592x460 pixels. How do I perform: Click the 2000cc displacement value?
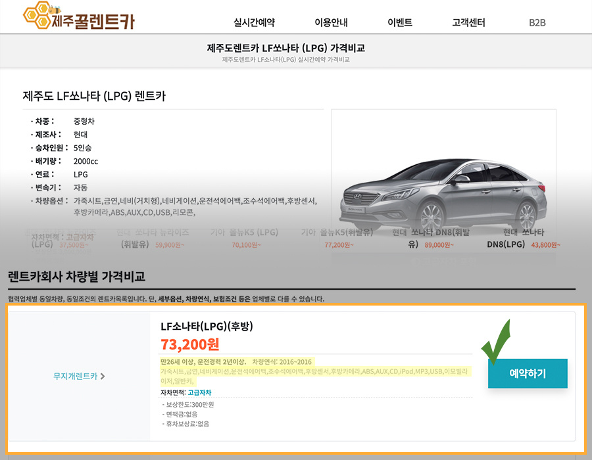point(86,162)
